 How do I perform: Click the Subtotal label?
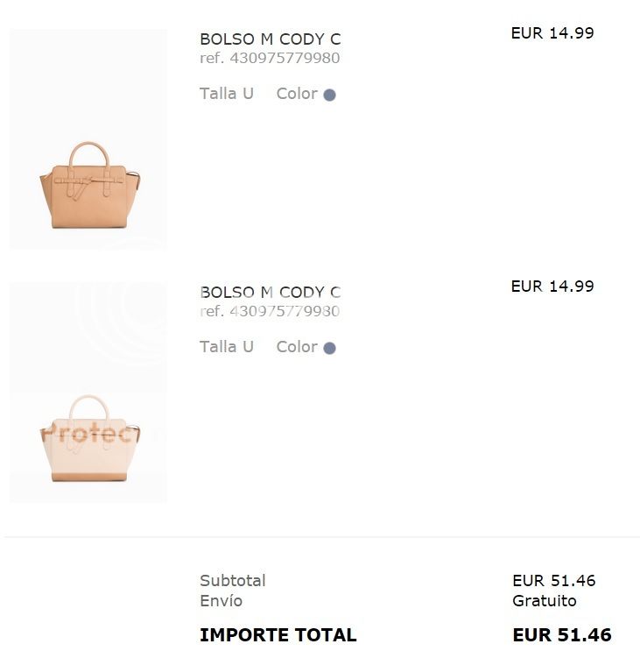tap(232, 581)
